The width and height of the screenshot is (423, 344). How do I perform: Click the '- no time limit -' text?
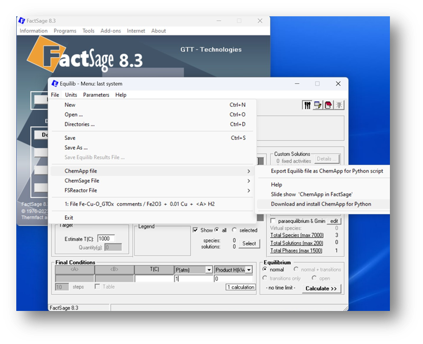tap(280, 288)
